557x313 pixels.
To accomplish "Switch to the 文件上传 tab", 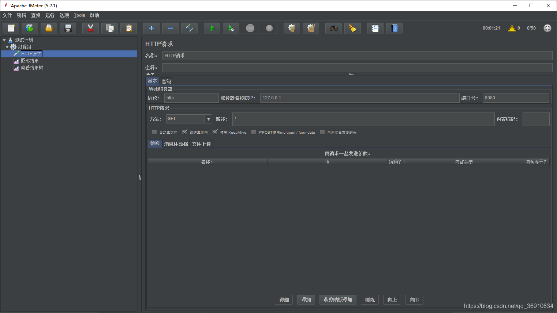I will click(x=201, y=144).
